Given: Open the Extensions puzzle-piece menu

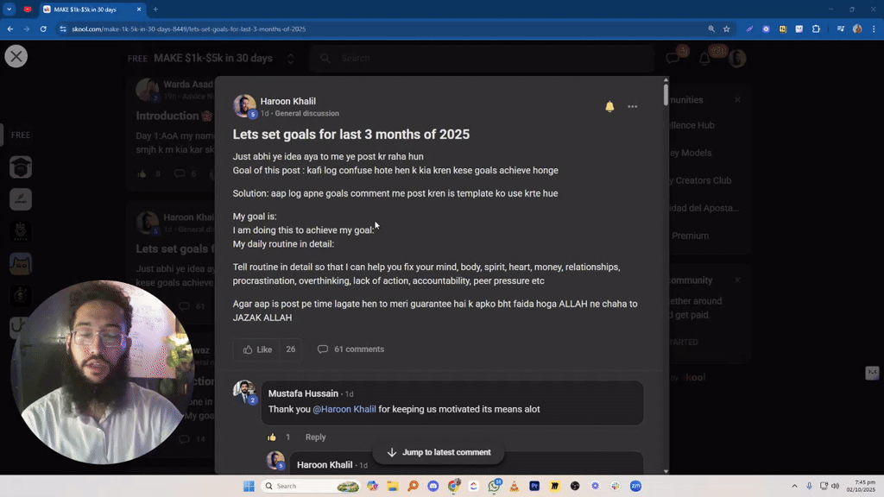Looking at the screenshot, I should click(x=816, y=28).
